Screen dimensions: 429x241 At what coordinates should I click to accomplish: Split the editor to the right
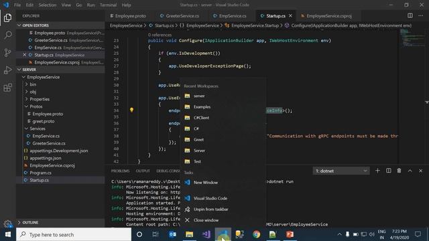410,15
